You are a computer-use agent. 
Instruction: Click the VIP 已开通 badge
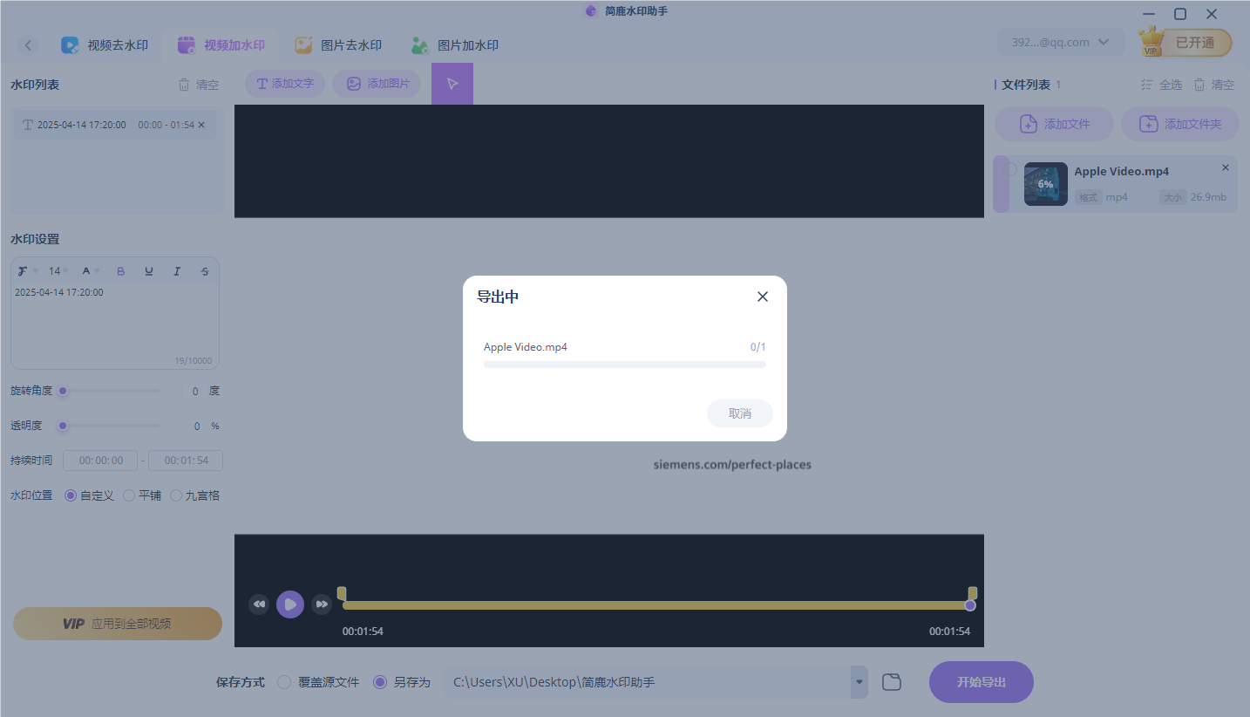click(1185, 42)
